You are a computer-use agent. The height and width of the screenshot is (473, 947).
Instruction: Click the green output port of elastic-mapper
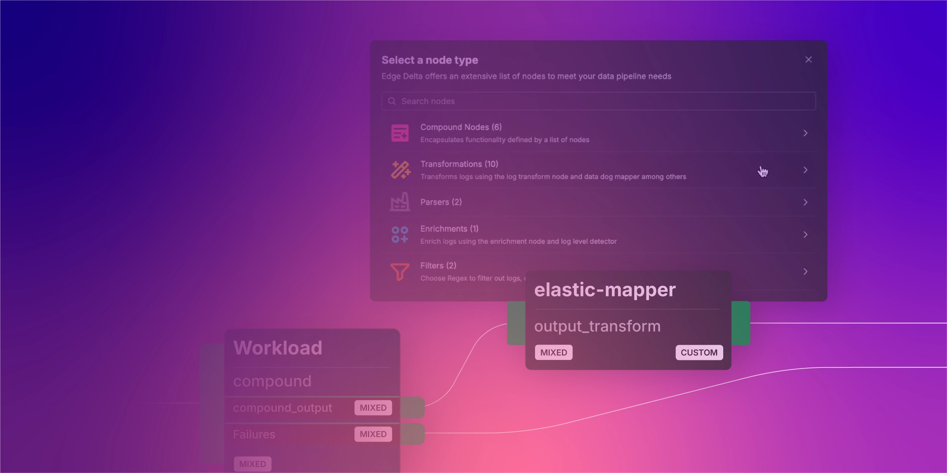click(x=741, y=323)
